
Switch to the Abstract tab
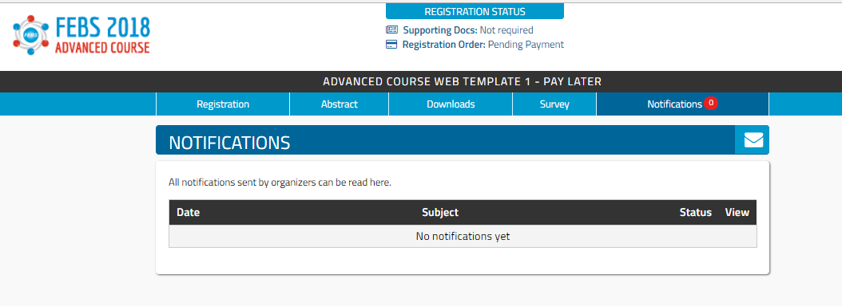coord(340,104)
